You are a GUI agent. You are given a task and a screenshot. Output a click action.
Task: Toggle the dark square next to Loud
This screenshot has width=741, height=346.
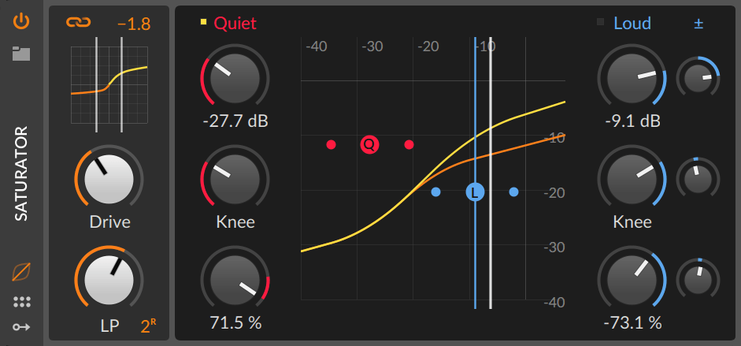pyautogui.click(x=601, y=22)
